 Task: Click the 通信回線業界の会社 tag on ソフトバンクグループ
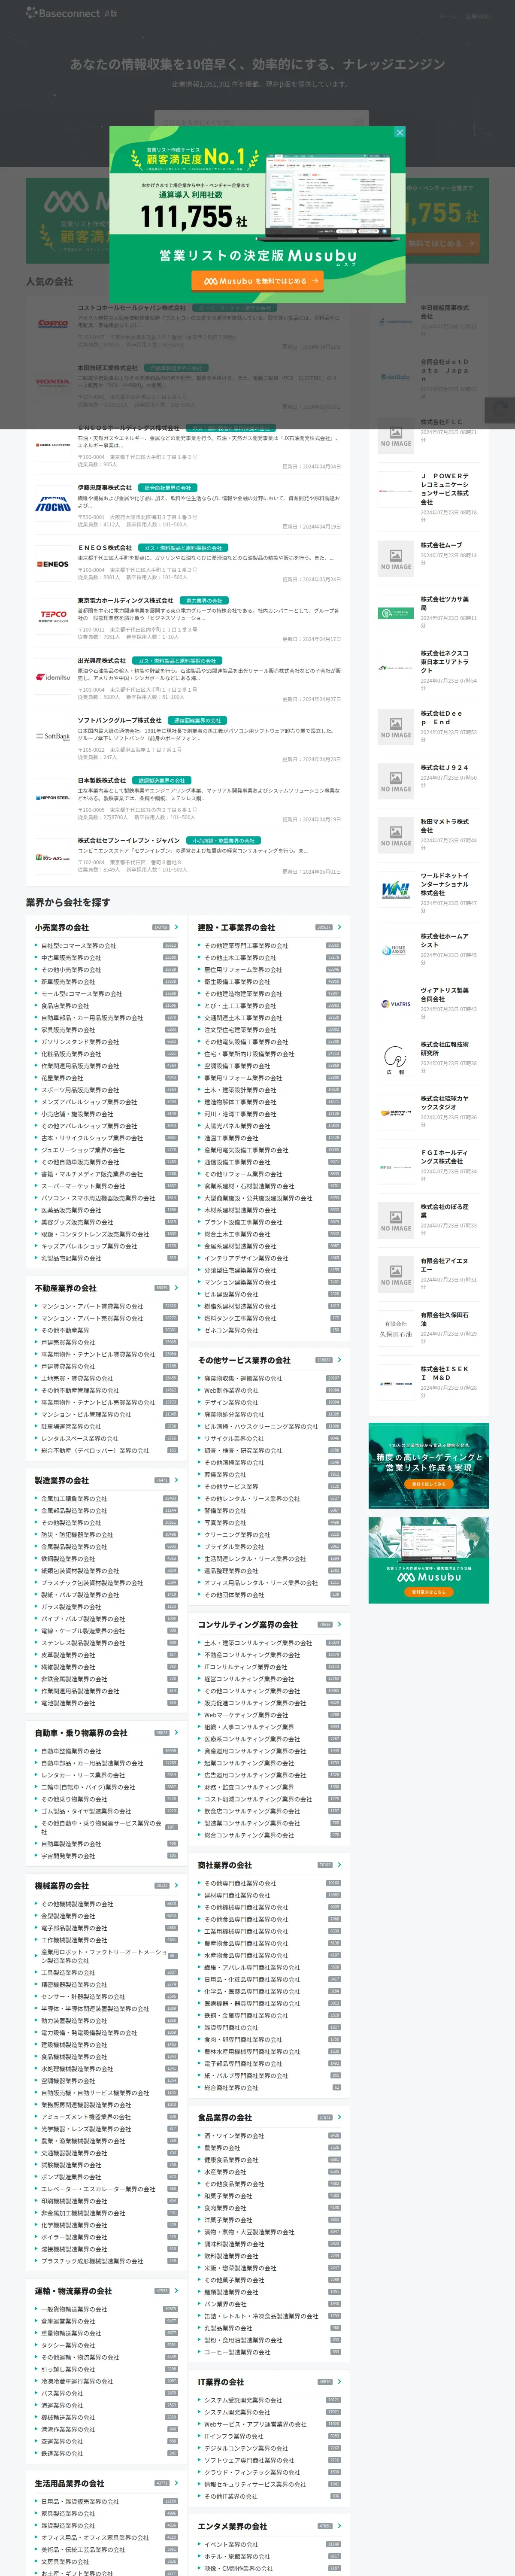pyautogui.click(x=197, y=720)
